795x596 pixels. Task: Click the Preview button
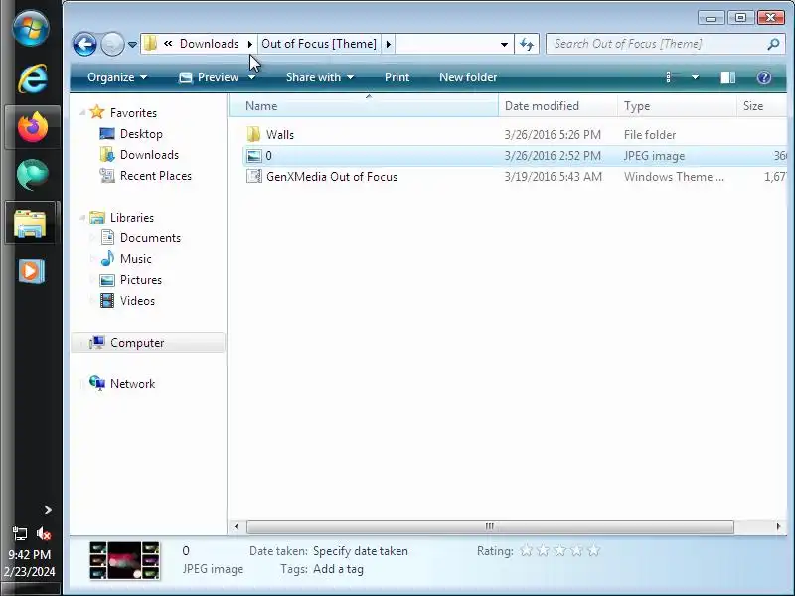tap(210, 77)
